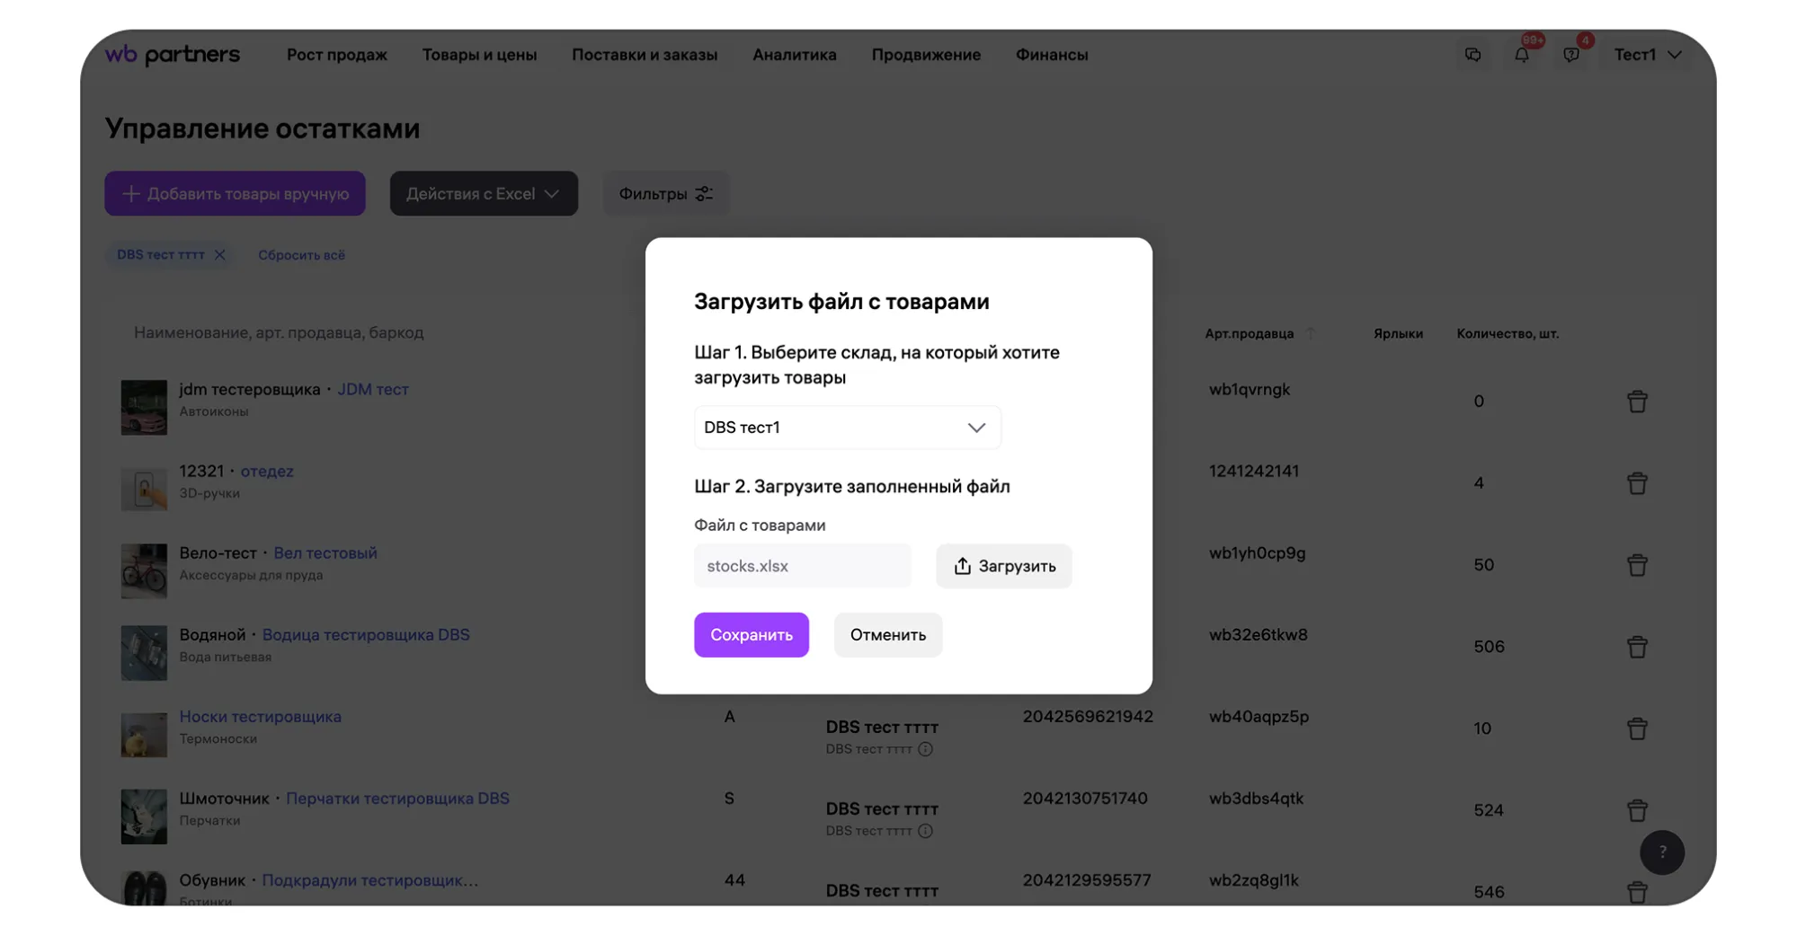This screenshot has height=936, width=1797.
Task: Click the chat messages icon in header
Action: [1472, 55]
